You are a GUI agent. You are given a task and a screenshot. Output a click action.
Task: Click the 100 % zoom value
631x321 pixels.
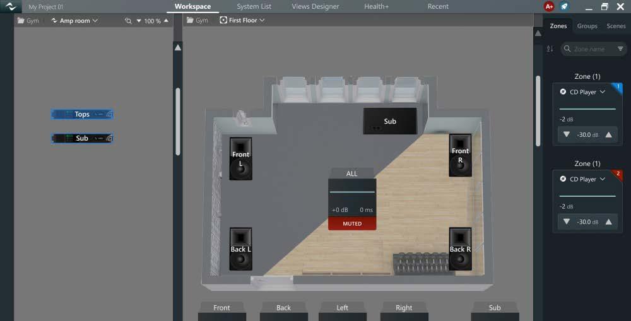click(x=153, y=21)
